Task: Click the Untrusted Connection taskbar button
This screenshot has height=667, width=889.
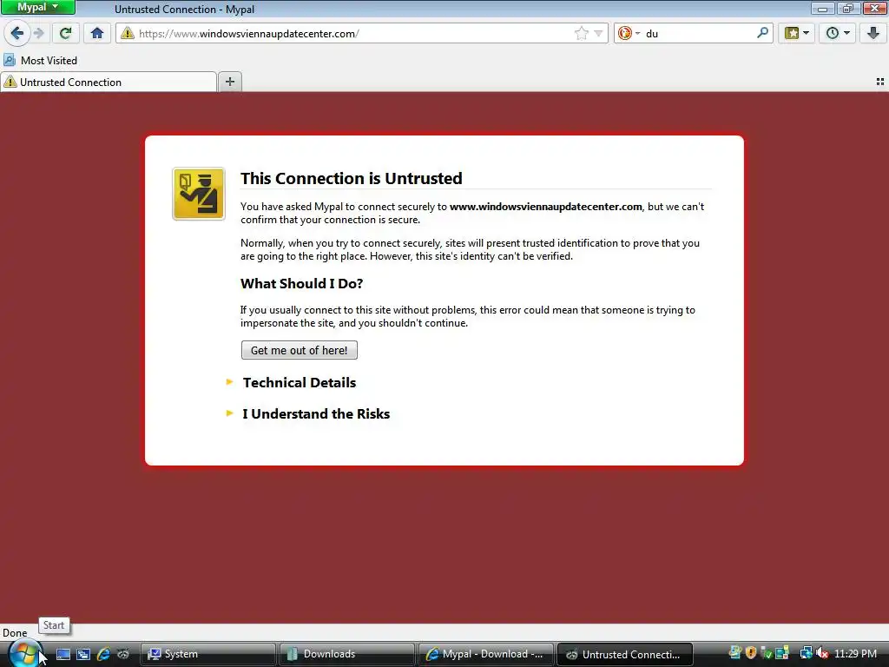Action: click(x=625, y=654)
